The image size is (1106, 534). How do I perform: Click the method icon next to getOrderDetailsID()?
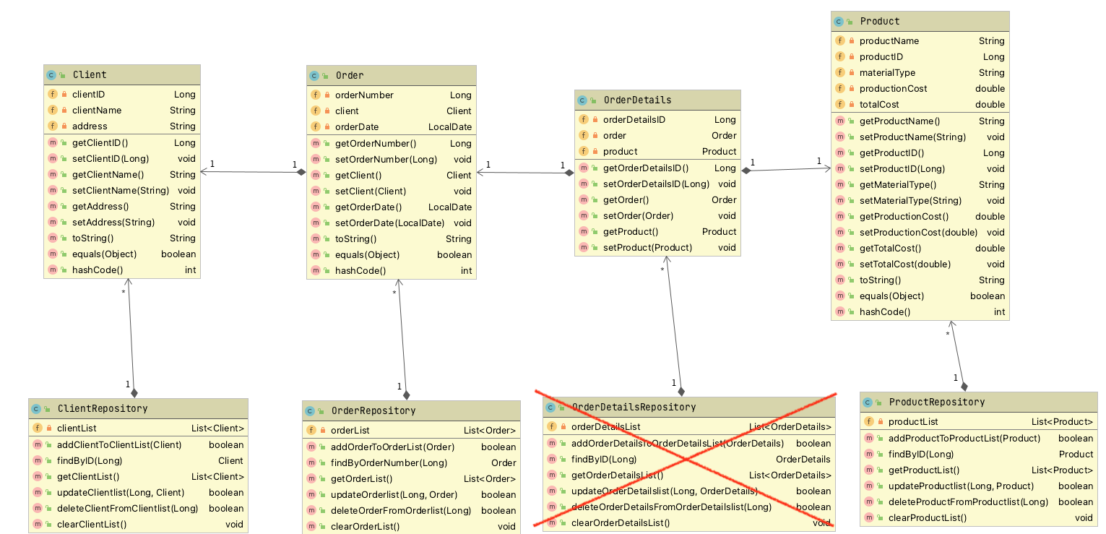click(584, 168)
